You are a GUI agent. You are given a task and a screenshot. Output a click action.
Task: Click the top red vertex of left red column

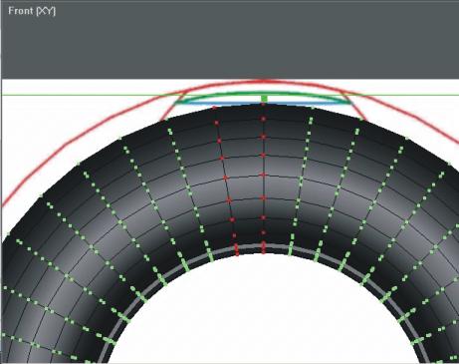[x=215, y=108]
